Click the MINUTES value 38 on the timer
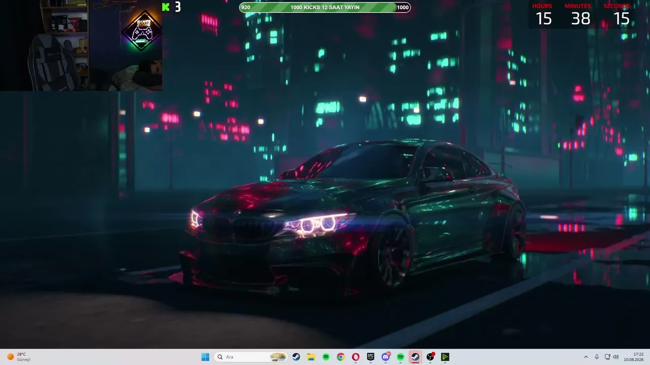This screenshot has height=365, width=650. (x=580, y=19)
